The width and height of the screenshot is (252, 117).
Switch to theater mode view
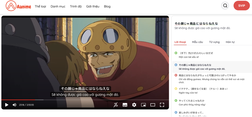153,105
